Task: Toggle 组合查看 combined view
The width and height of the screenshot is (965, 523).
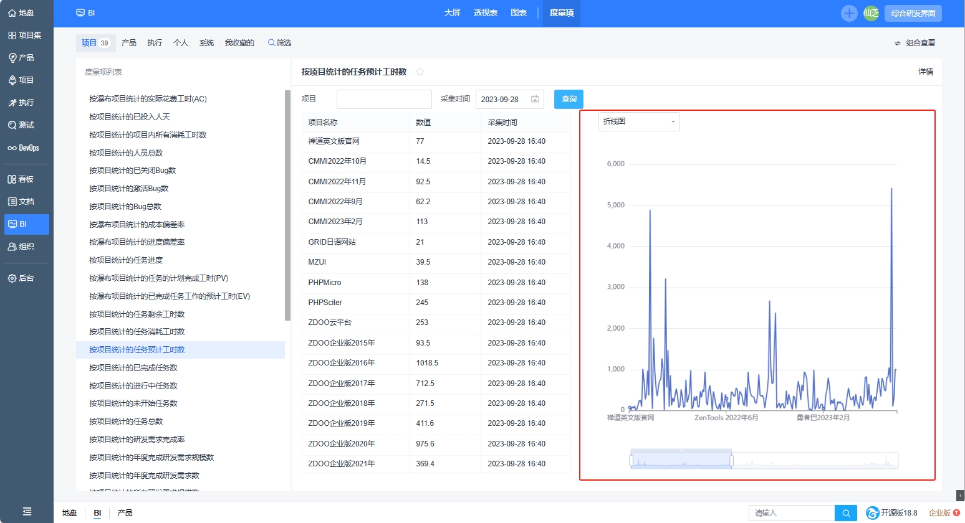Action: [915, 43]
